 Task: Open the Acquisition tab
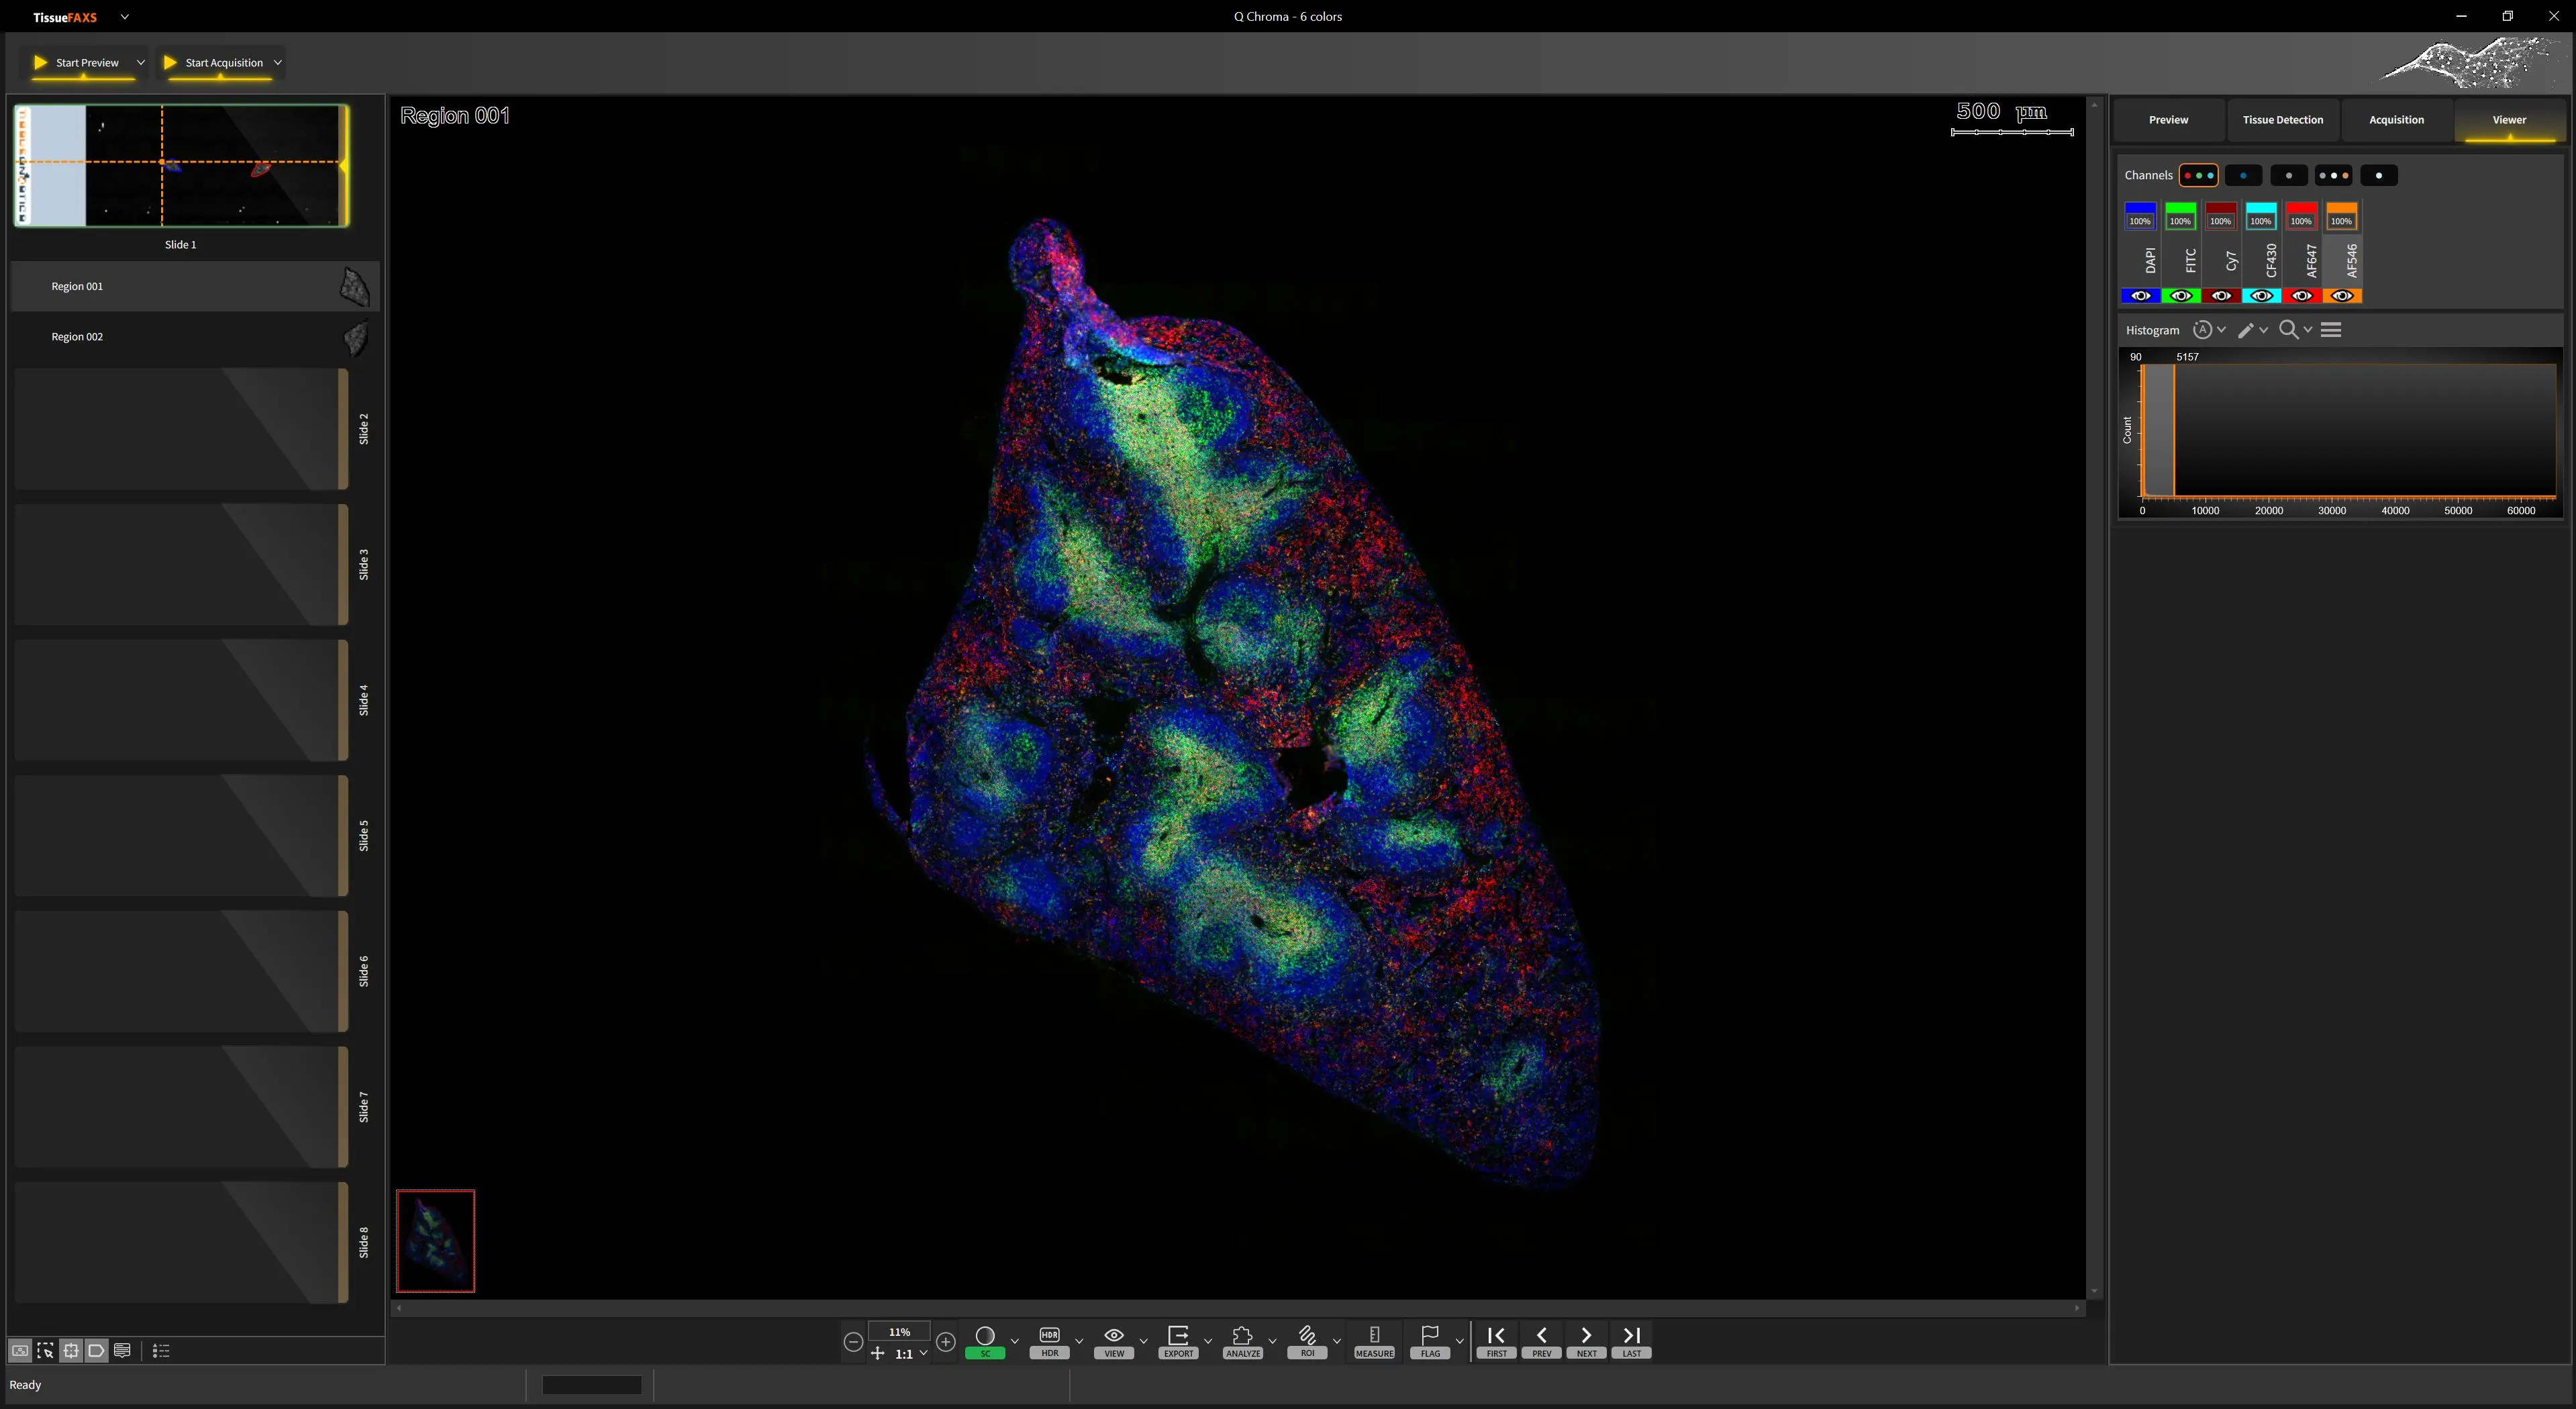[x=2396, y=120]
